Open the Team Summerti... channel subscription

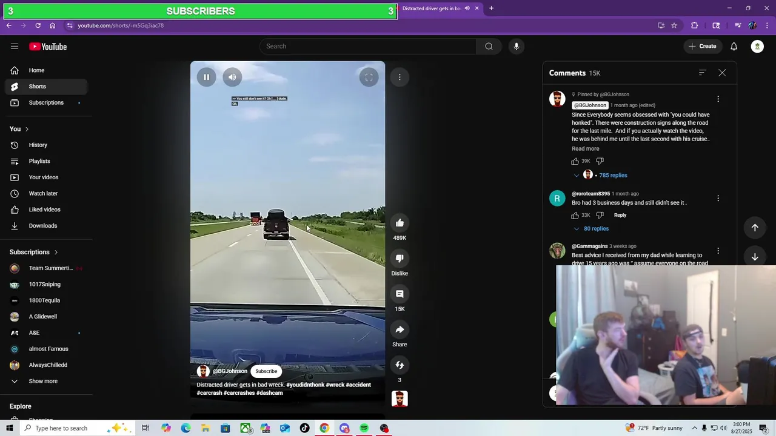(46, 268)
